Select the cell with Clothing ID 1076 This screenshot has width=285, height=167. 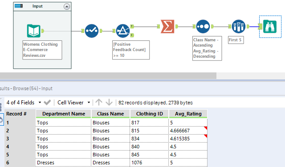(x=149, y=163)
